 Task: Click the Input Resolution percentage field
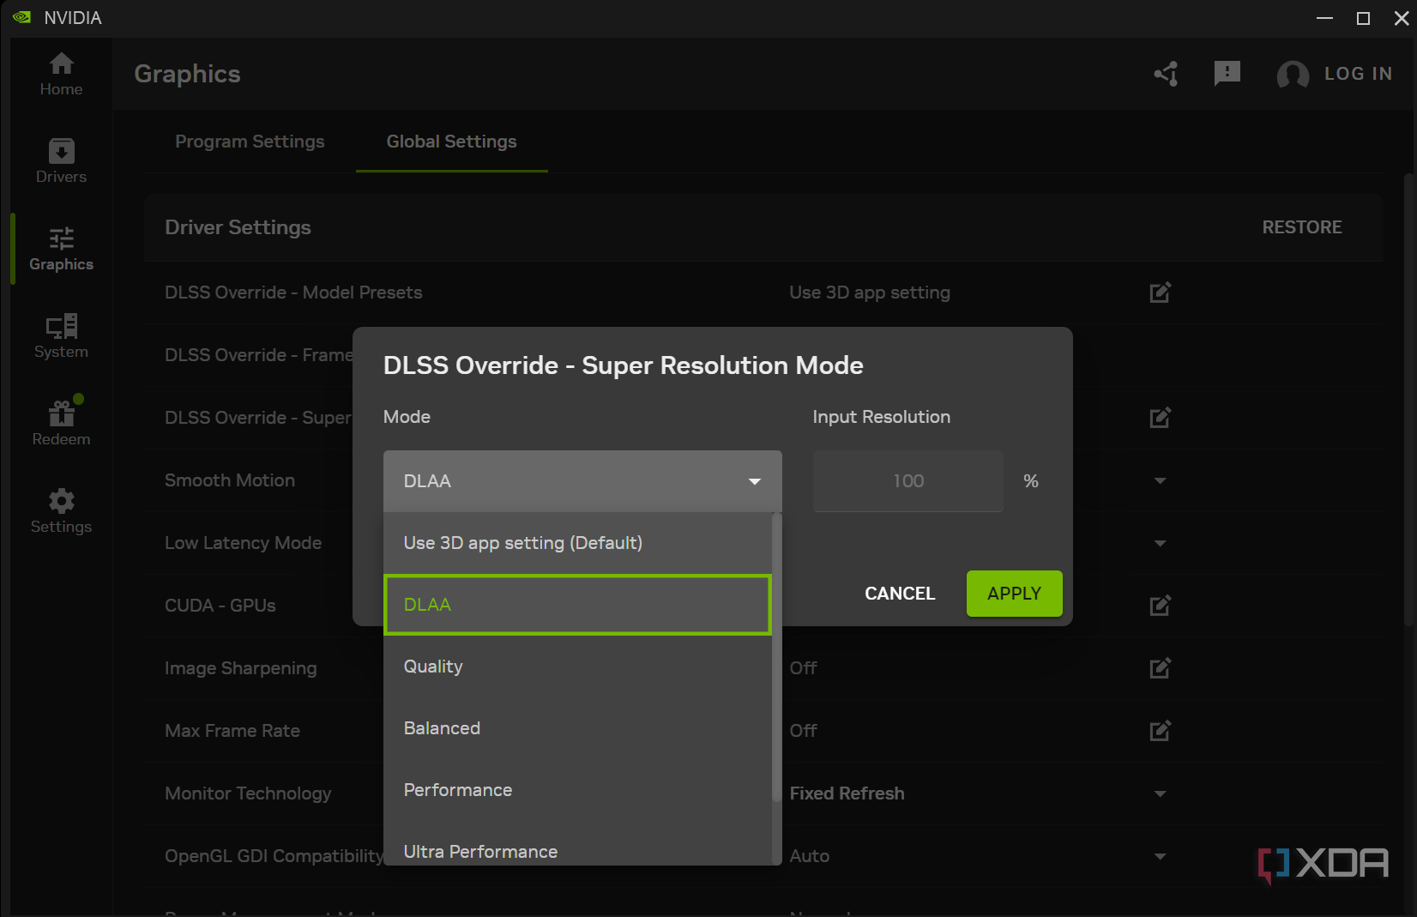(907, 481)
